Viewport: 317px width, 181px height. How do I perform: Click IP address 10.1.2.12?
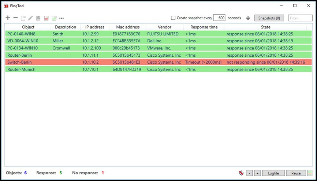click(90, 41)
